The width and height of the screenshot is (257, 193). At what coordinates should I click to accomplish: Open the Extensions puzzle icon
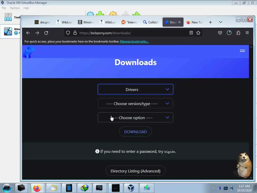(238, 33)
